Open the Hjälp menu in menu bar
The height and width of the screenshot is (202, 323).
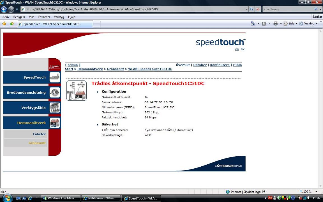tap(71, 17)
